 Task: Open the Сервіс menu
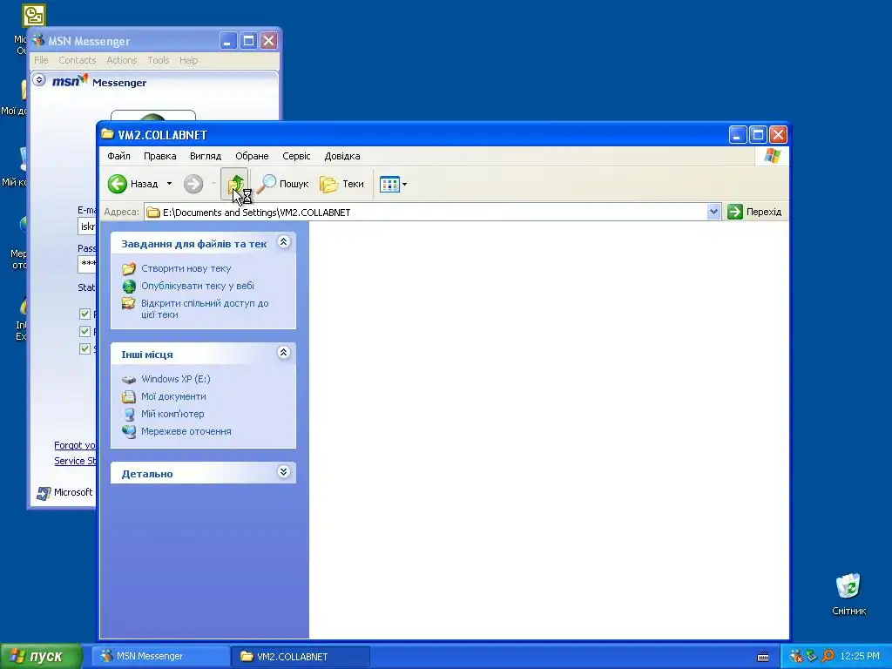296,156
